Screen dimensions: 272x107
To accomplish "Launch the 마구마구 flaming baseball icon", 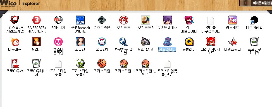I will click(x=15, y=42).
